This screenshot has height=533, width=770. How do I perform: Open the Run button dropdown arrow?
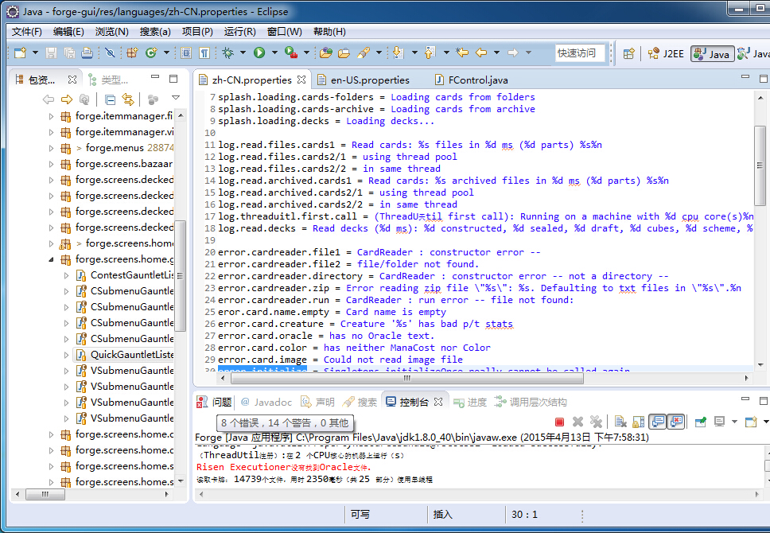(x=273, y=53)
